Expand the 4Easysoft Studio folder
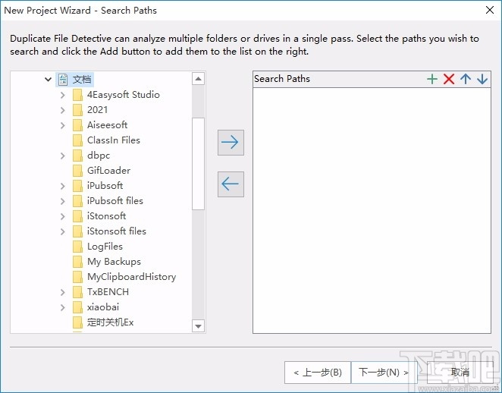 pyautogui.click(x=63, y=95)
